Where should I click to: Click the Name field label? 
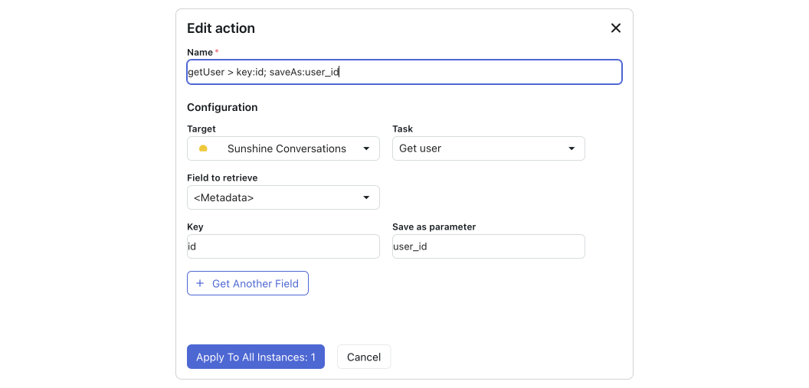pyautogui.click(x=200, y=51)
